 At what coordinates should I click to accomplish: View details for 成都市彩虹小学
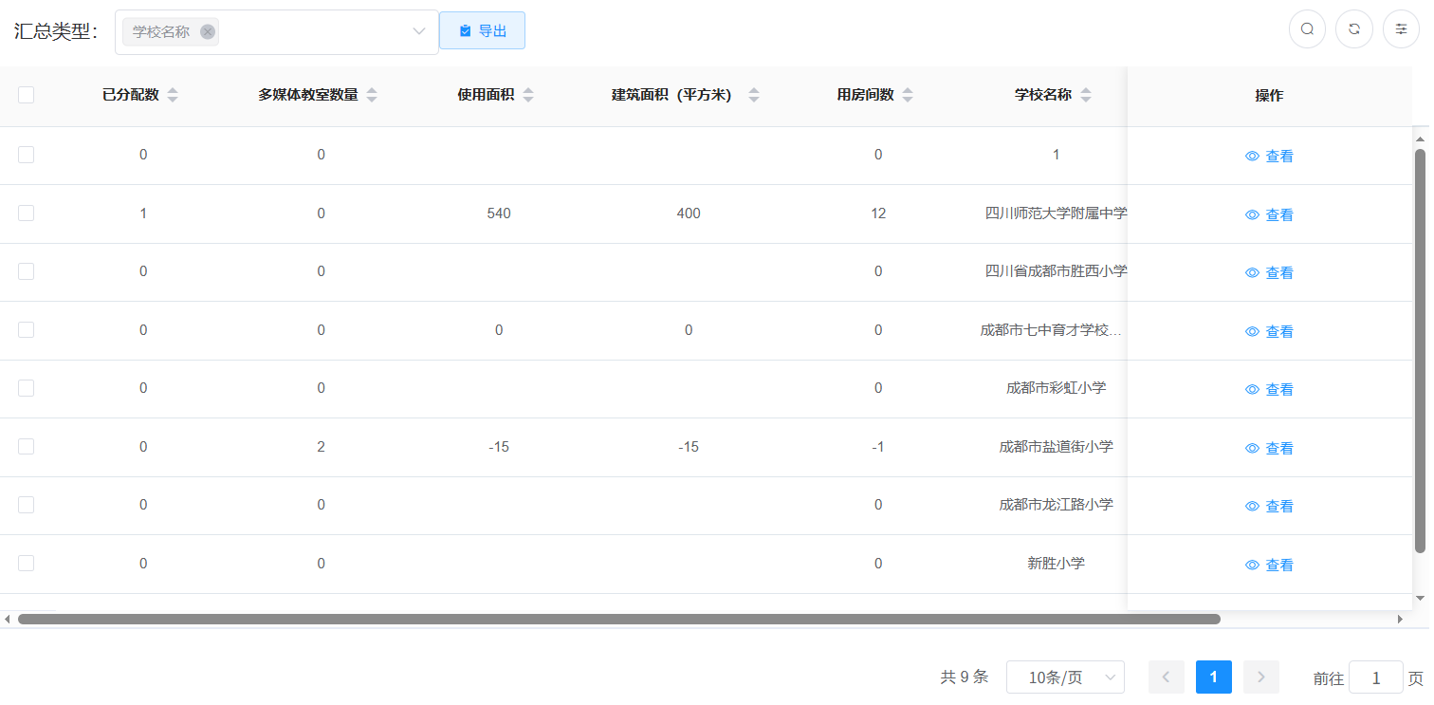tap(1269, 389)
